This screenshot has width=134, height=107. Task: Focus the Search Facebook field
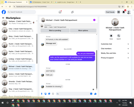[21, 12]
